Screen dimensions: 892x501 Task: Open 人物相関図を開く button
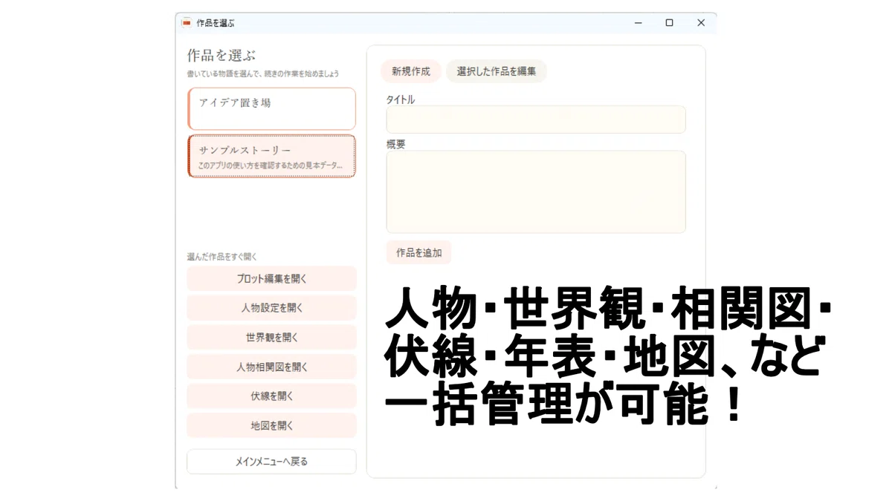272,367
